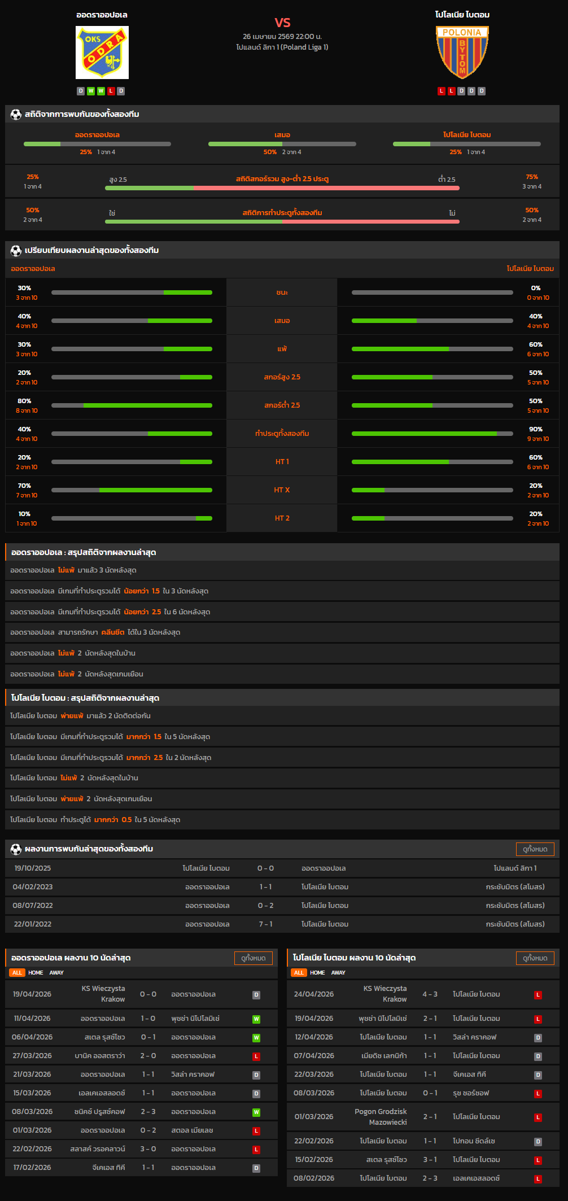Click the 7 - 1 score from 22/01/2022
Image resolution: width=568 pixels, height=1201 pixels.
(x=265, y=924)
